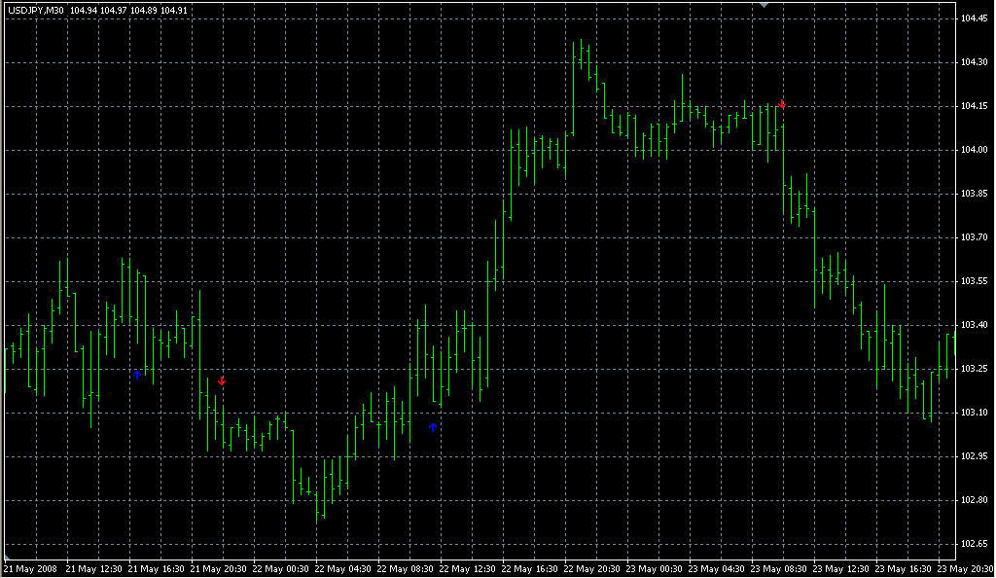This screenshot has width=996, height=578.
Task: Click the 104.30 price scale label
Action: point(975,62)
